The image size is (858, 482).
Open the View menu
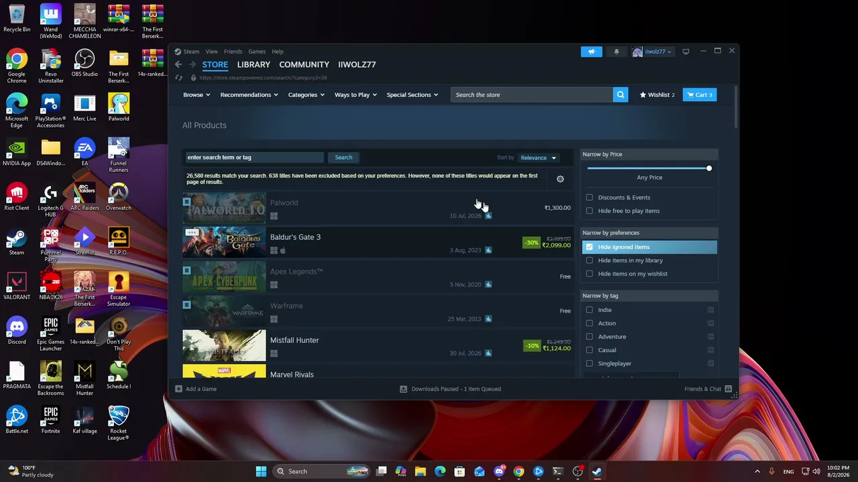(211, 52)
